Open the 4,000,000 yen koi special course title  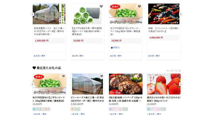pyautogui.click(x=164, y=30)
